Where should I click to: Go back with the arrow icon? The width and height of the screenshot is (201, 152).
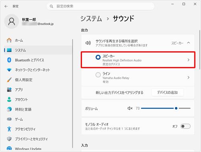6,6
